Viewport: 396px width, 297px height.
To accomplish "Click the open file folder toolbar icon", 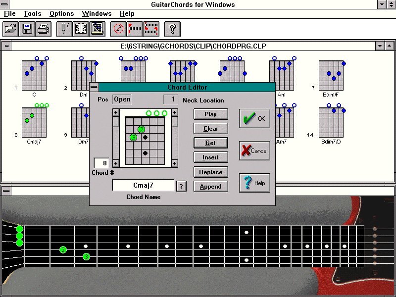I will tap(10, 29).
